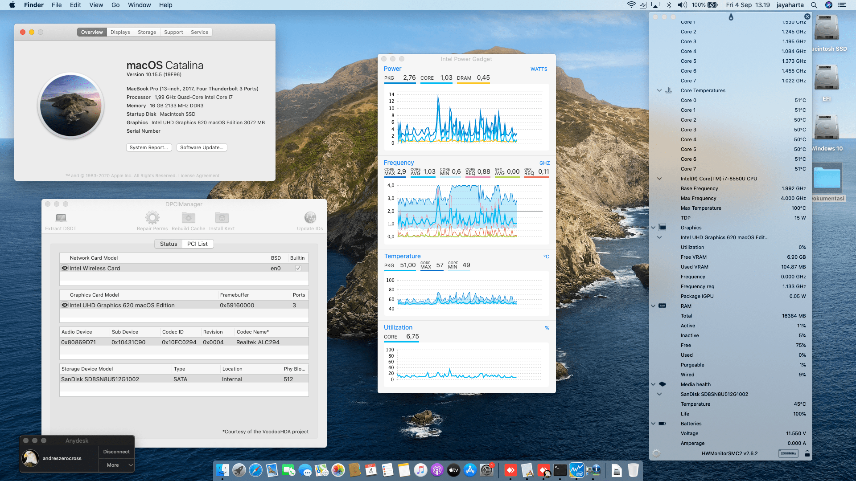The height and width of the screenshot is (481, 856).
Task: Open the Support tab in About This Mac
Action: [x=173, y=32]
